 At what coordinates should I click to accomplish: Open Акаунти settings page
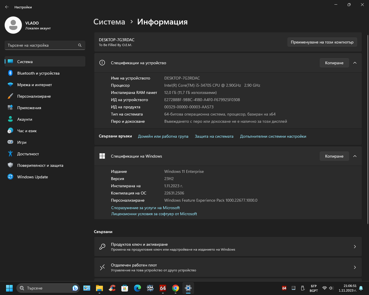pos(45,119)
